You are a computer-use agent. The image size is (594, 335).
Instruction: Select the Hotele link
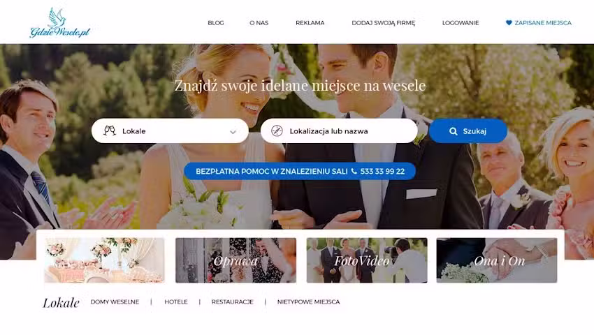[176, 301]
